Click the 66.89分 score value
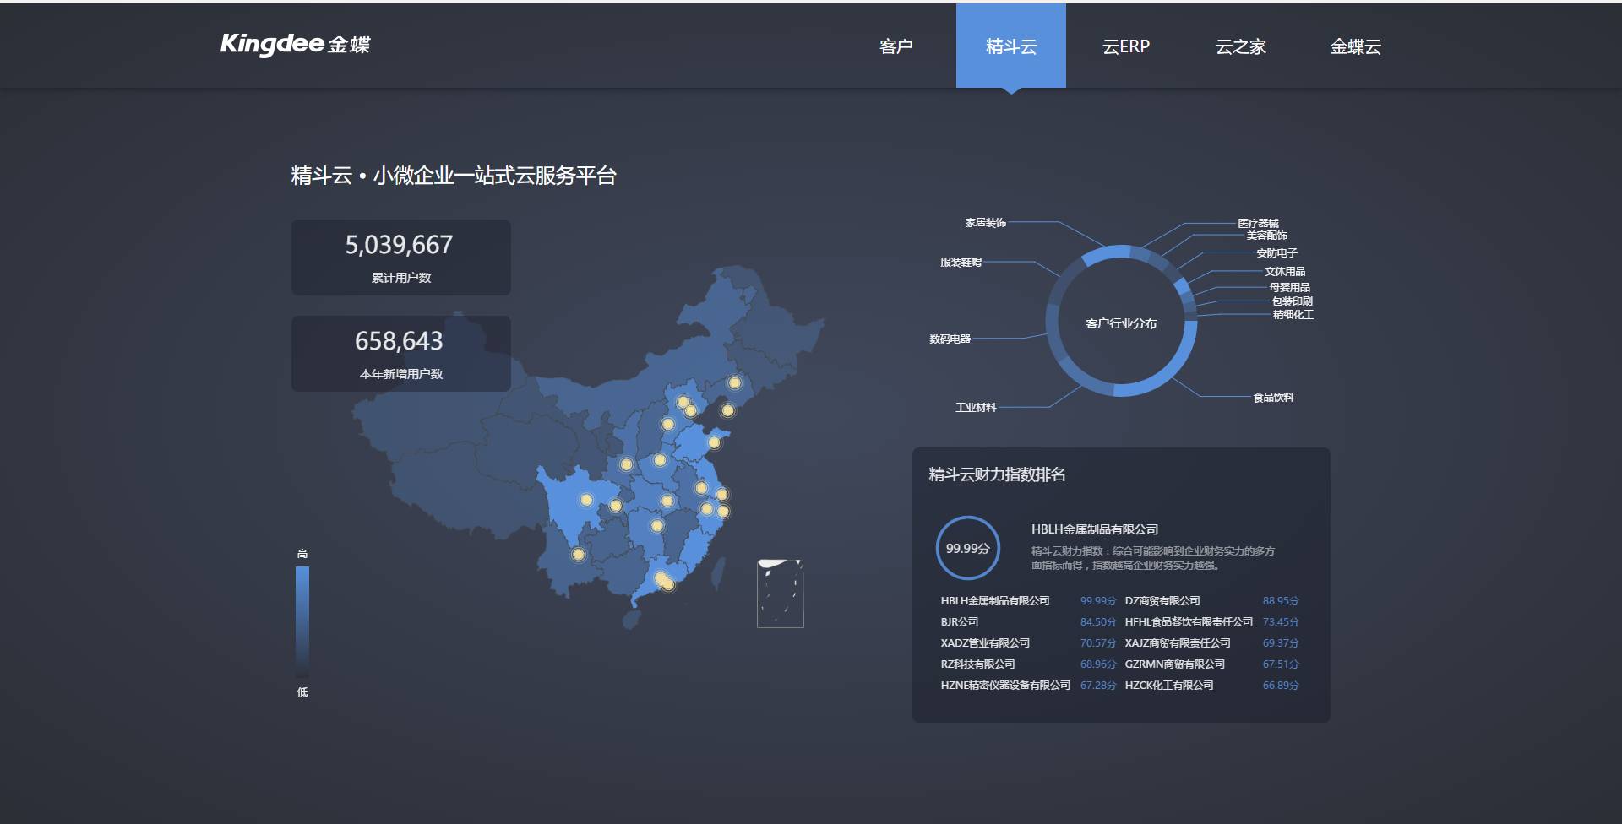The image size is (1622, 824). (1281, 686)
